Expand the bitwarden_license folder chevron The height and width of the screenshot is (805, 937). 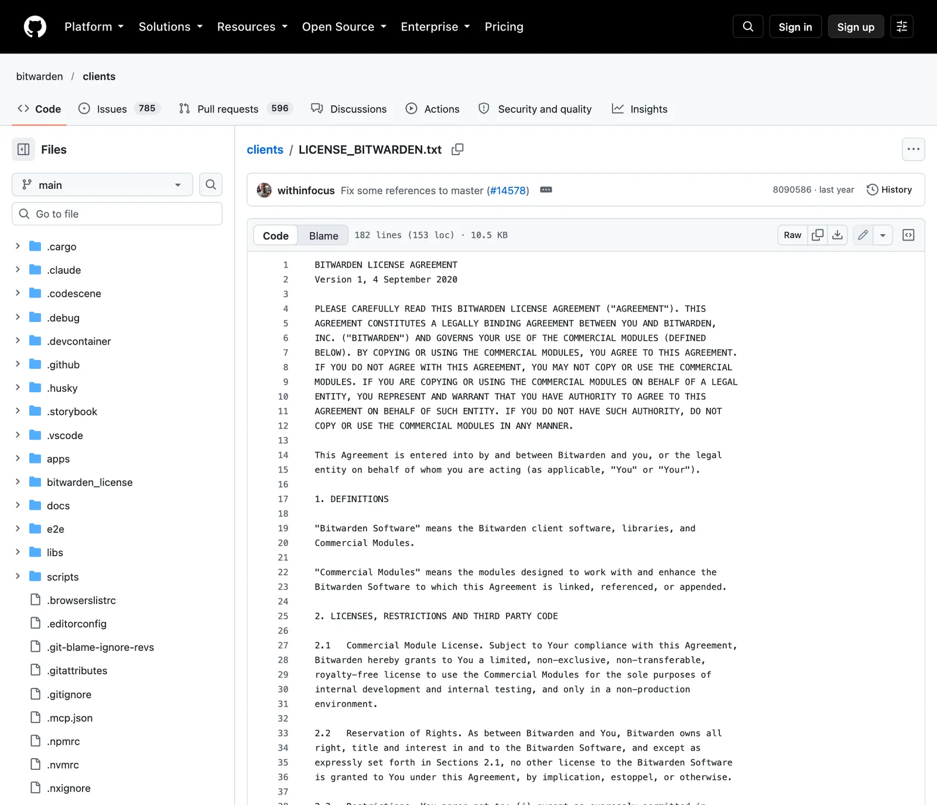18,482
